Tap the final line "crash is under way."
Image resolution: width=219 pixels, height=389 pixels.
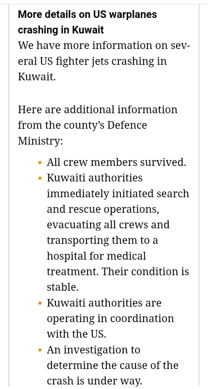pos(94,381)
